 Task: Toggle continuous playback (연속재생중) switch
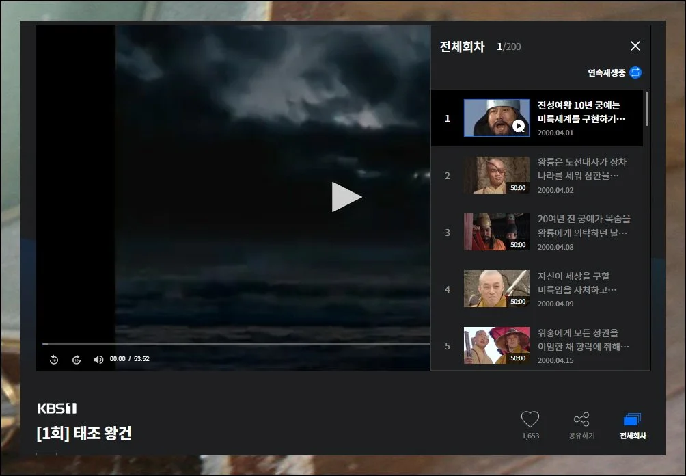point(635,72)
